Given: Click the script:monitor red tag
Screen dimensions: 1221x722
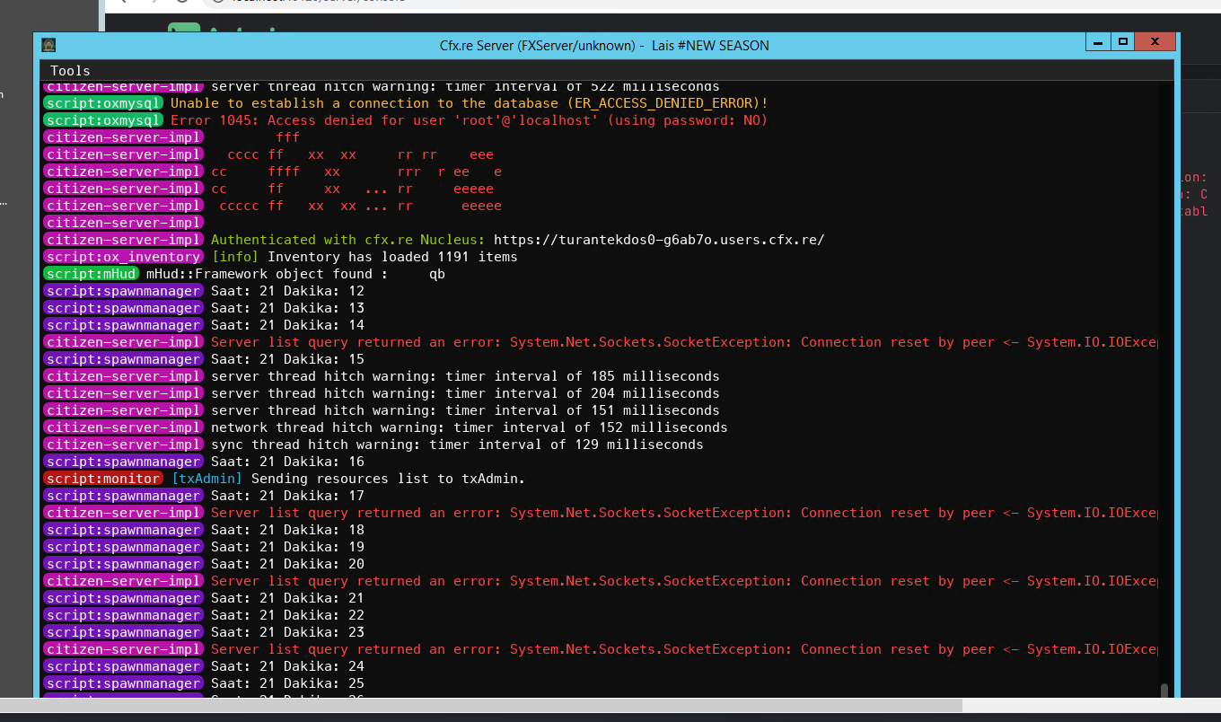Looking at the screenshot, I should pos(103,479).
